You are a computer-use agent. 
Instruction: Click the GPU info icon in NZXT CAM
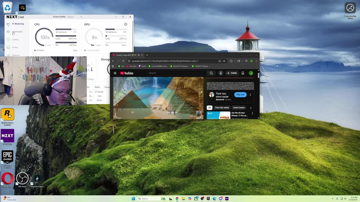click(x=126, y=24)
